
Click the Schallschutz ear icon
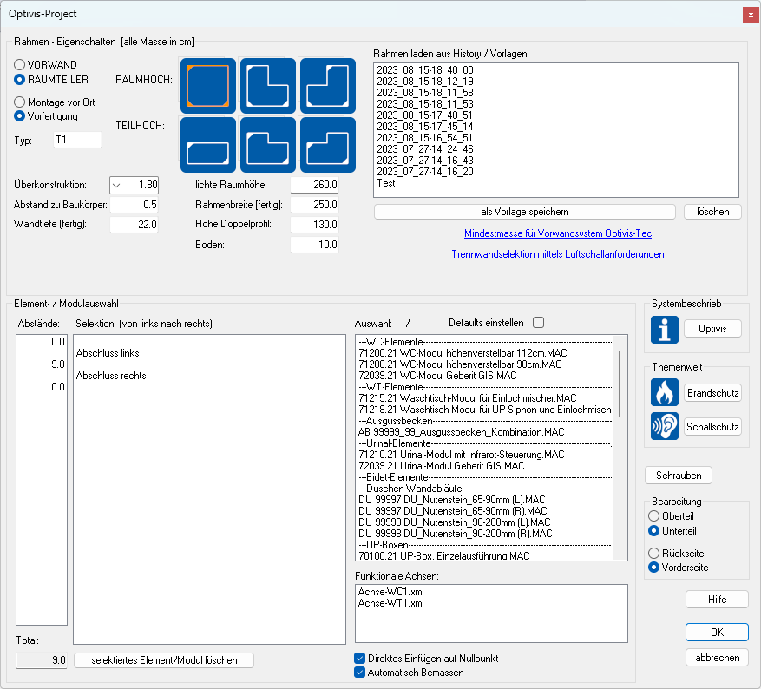(x=665, y=426)
